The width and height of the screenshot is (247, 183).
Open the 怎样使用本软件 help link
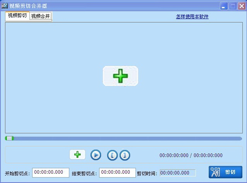coord(192,17)
